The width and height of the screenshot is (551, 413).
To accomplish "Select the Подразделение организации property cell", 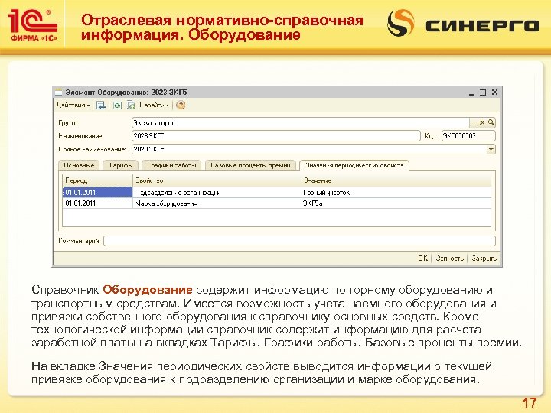I will 217,193.
